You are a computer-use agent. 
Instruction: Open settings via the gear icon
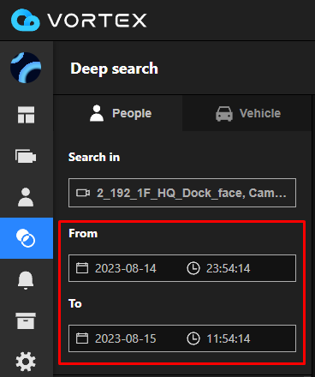click(26, 362)
